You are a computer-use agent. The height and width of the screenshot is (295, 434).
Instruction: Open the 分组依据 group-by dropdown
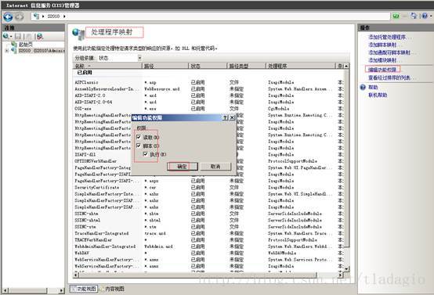pos(139,58)
